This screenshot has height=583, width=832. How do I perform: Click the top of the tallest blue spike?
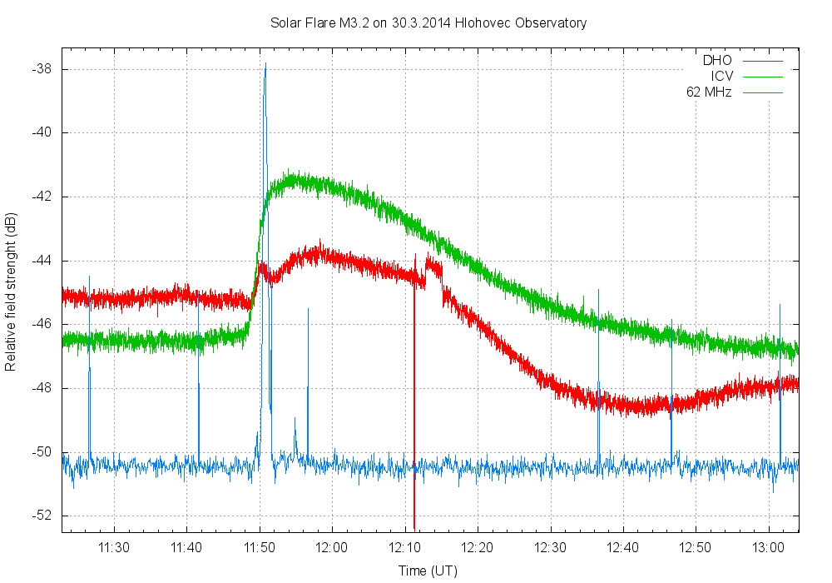coord(265,65)
